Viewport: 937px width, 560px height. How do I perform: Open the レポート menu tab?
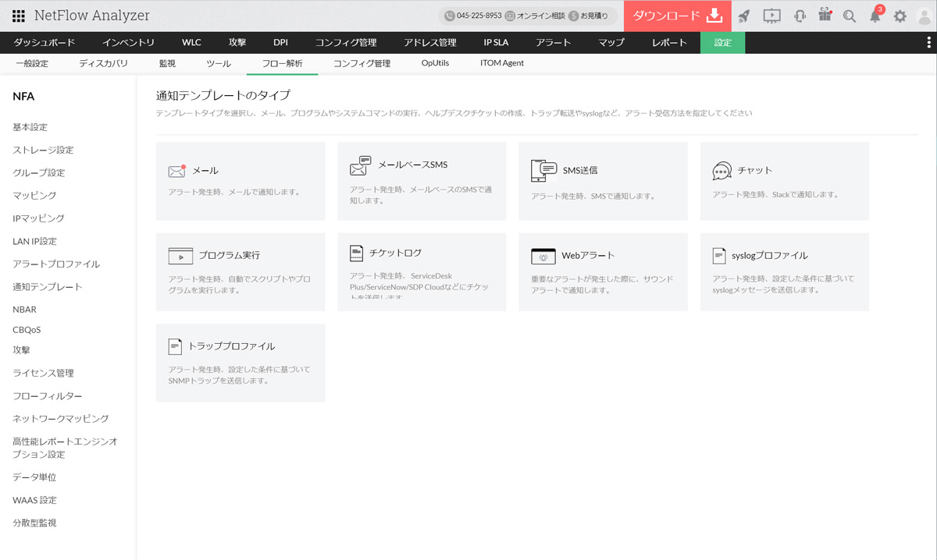pyautogui.click(x=669, y=43)
